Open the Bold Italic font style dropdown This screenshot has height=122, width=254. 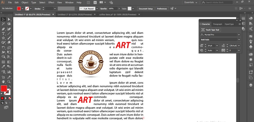coord(239,40)
